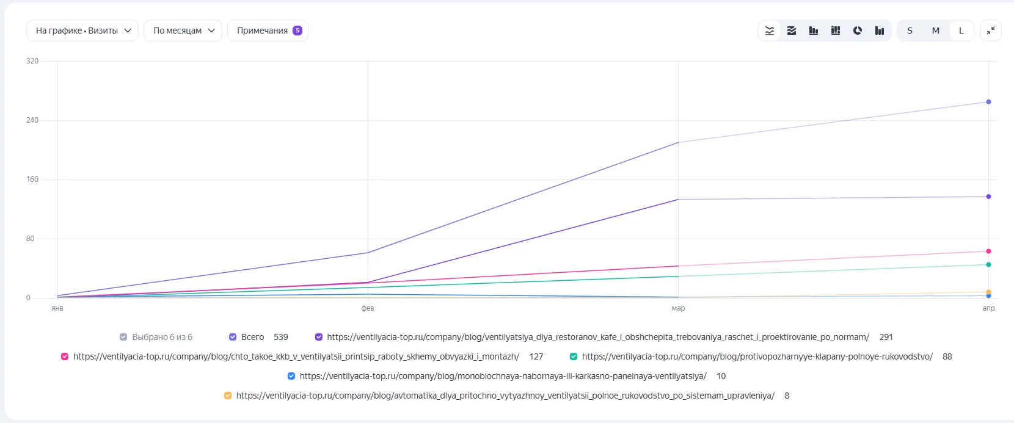Click the 'фев' axis label
Image resolution: width=1014 pixels, height=423 pixels.
point(368,308)
